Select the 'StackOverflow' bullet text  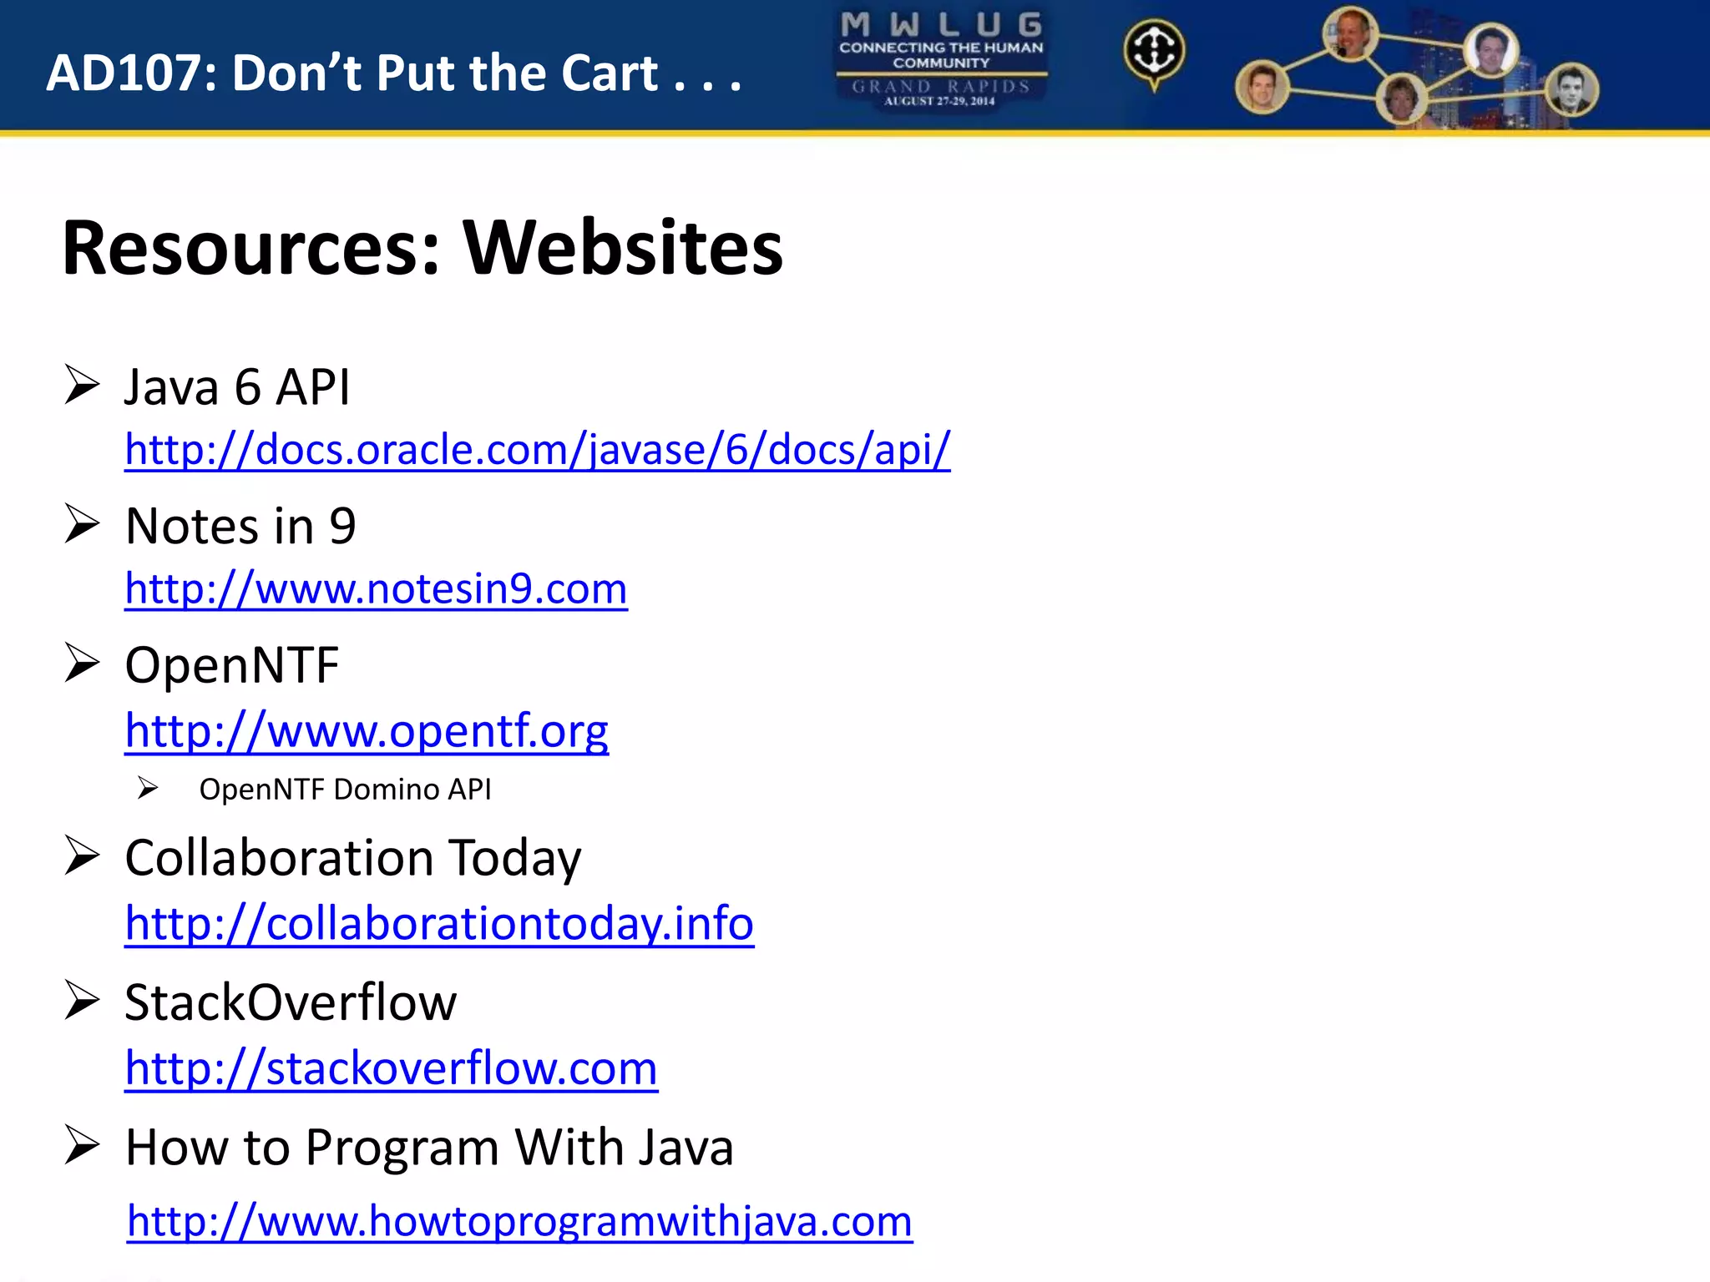click(x=291, y=1002)
